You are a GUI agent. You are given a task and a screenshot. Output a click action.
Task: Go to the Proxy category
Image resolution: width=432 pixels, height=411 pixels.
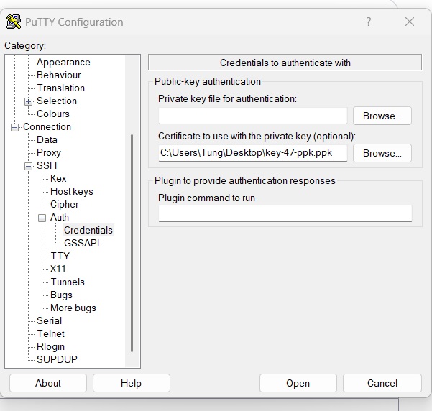pyautogui.click(x=49, y=152)
